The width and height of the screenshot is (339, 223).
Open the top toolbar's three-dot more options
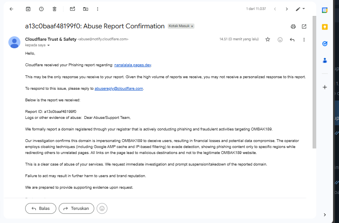click(x=97, y=9)
